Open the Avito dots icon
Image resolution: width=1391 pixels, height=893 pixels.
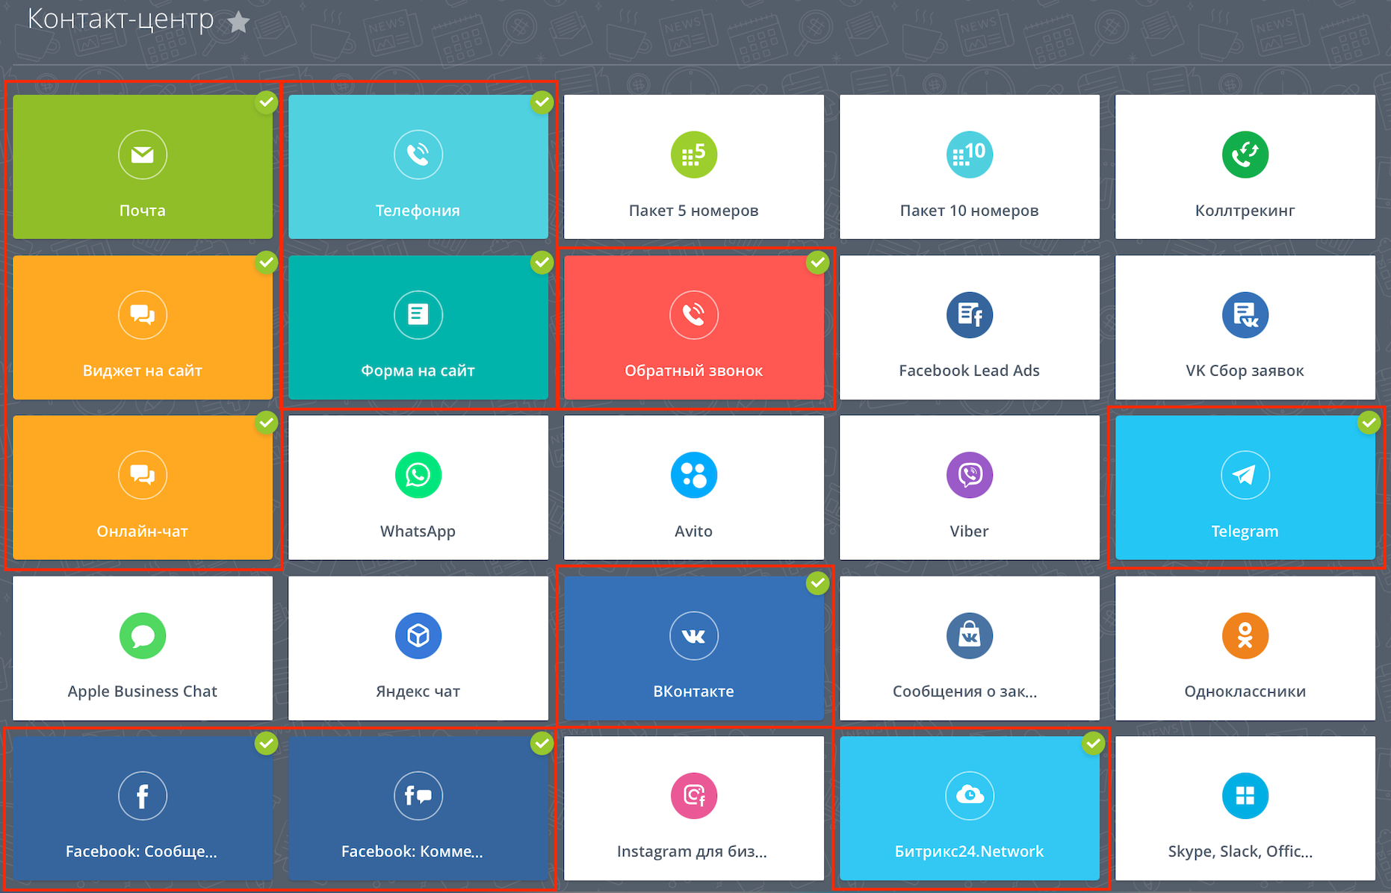click(x=693, y=475)
